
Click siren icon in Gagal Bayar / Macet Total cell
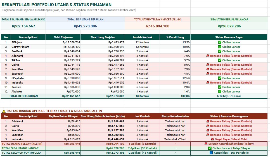pos(212,139)
